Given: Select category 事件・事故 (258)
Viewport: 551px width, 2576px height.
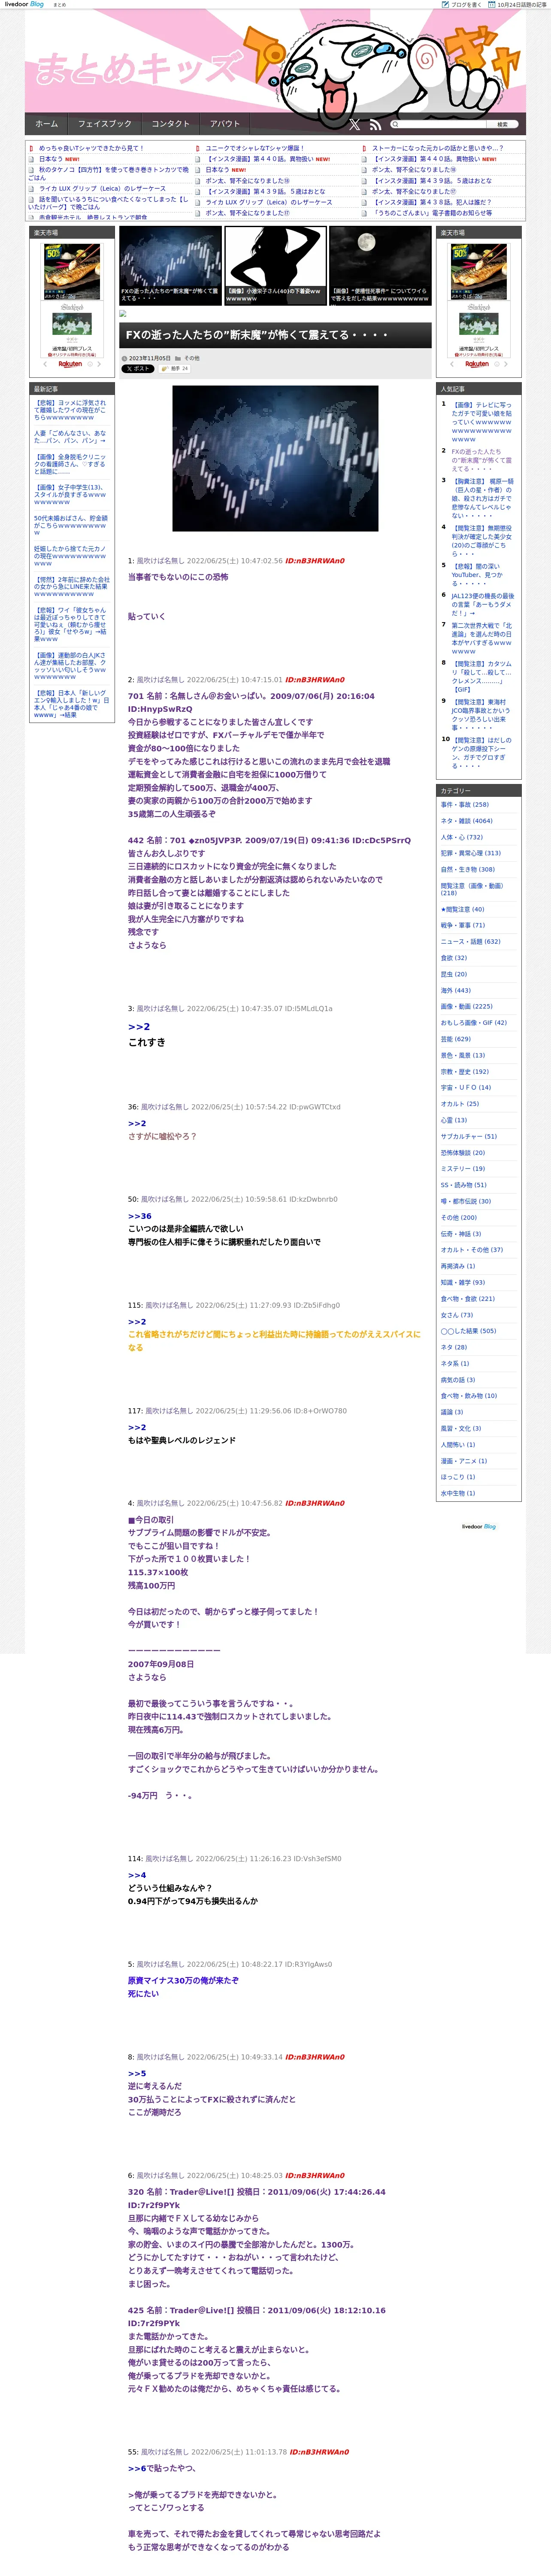Looking at the screenshot, I should [465, 805].
